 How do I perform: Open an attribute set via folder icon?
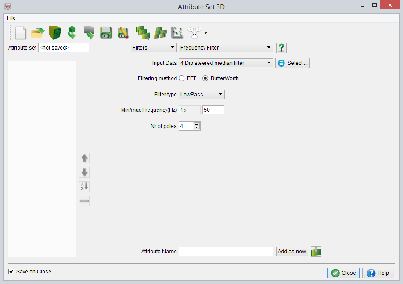pyautogui.click(x=38, y=33)
